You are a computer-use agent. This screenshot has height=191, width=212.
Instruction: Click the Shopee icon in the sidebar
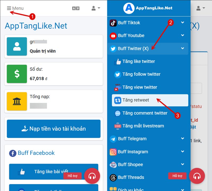click(x=113, y=165)
